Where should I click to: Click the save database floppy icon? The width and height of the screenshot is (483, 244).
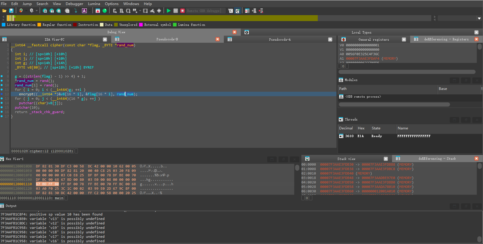coord(11,11)
